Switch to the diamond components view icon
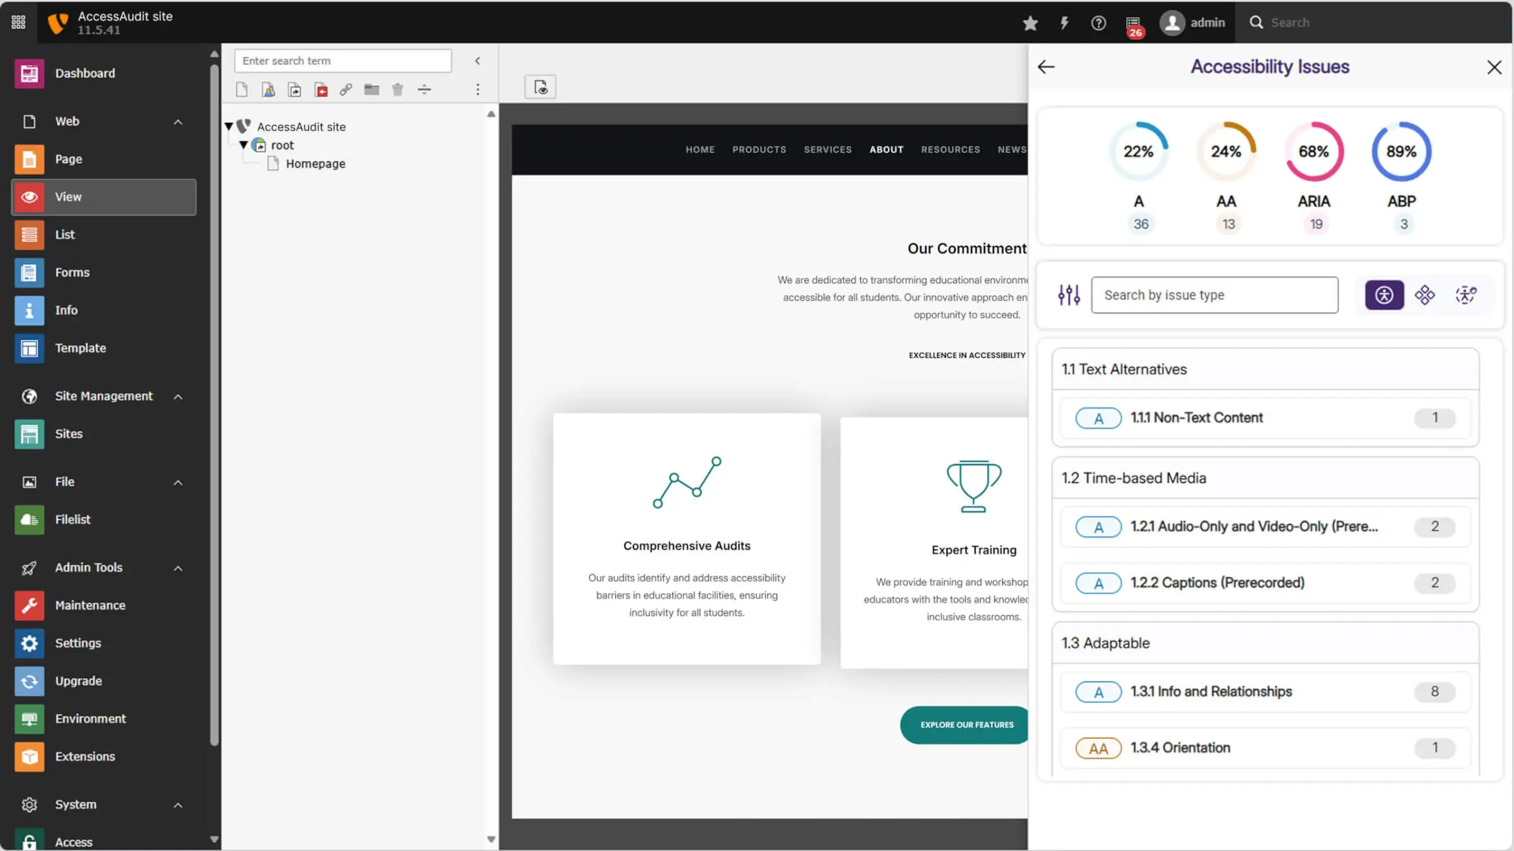This screenshot has height=851, width=1514. tap(1424, 294)
